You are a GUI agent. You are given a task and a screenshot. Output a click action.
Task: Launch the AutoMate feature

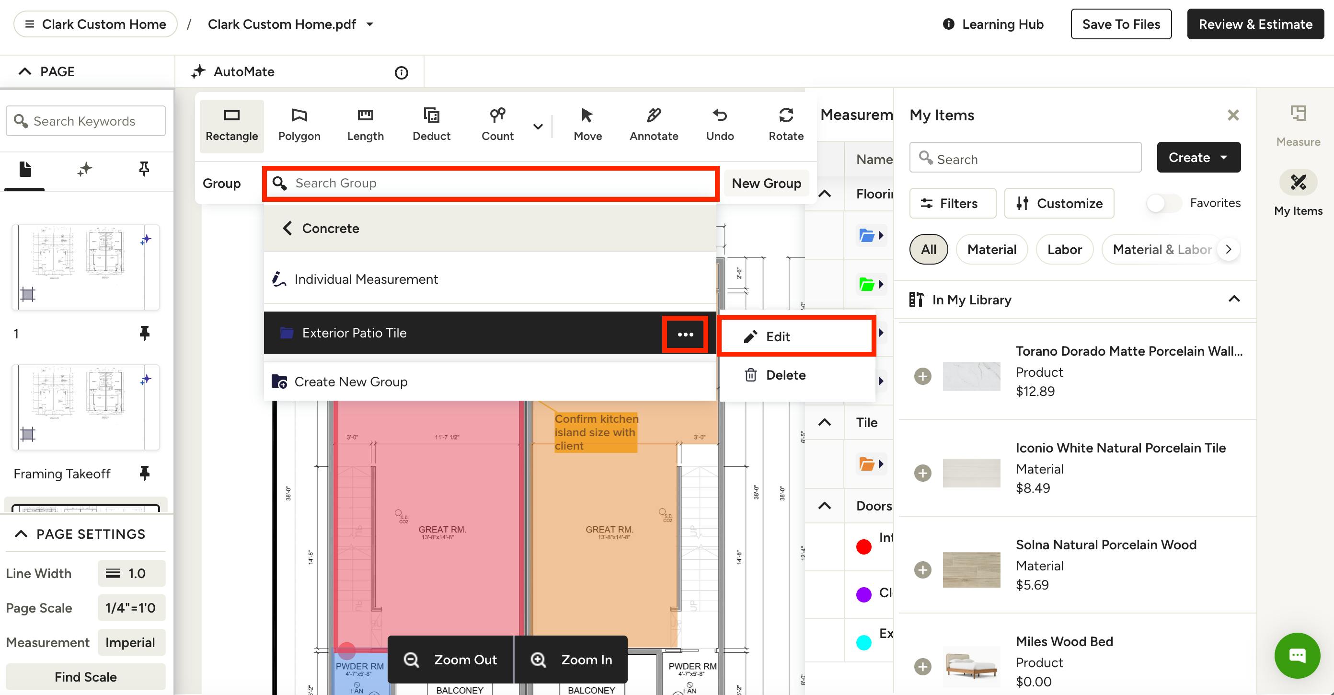coord(232,71)
